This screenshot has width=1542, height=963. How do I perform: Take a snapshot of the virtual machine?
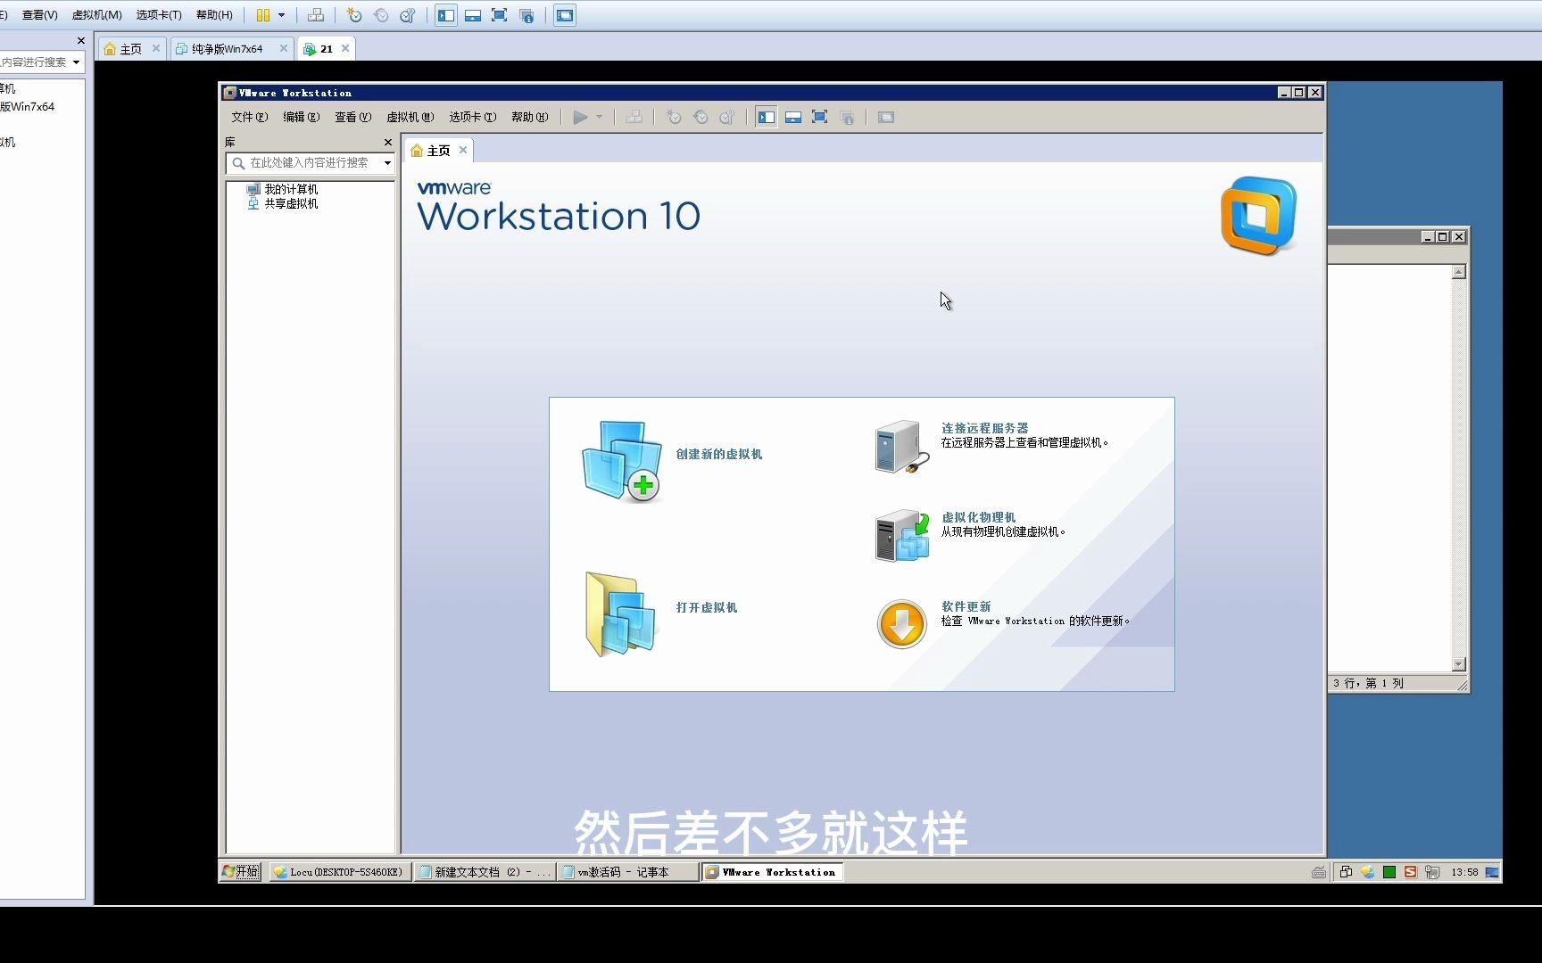(674, 117)
